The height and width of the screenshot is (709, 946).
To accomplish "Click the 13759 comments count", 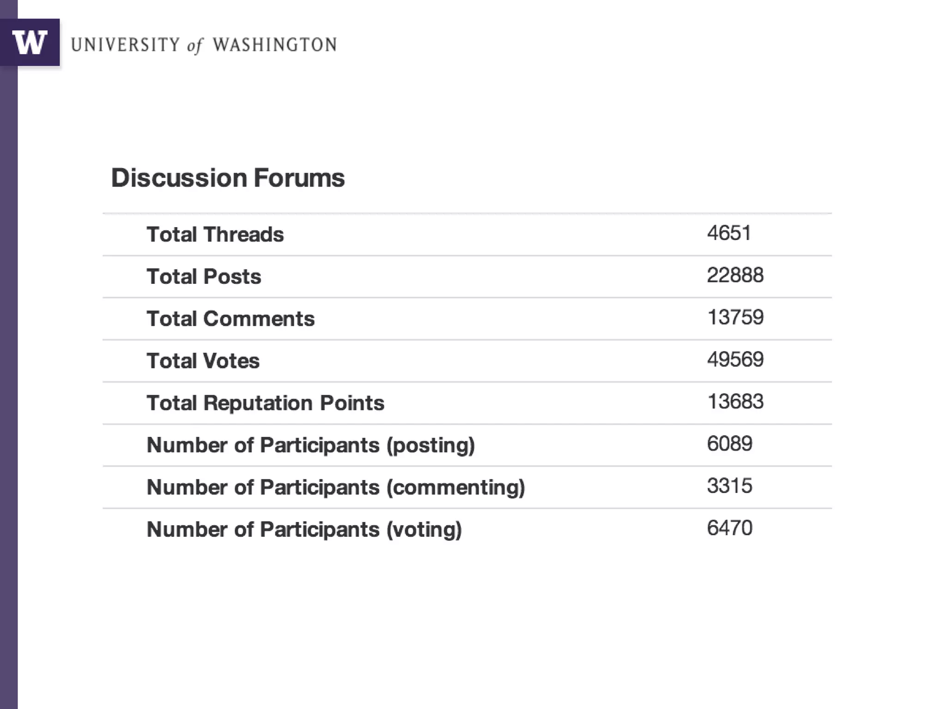I will tap(735, 317).
